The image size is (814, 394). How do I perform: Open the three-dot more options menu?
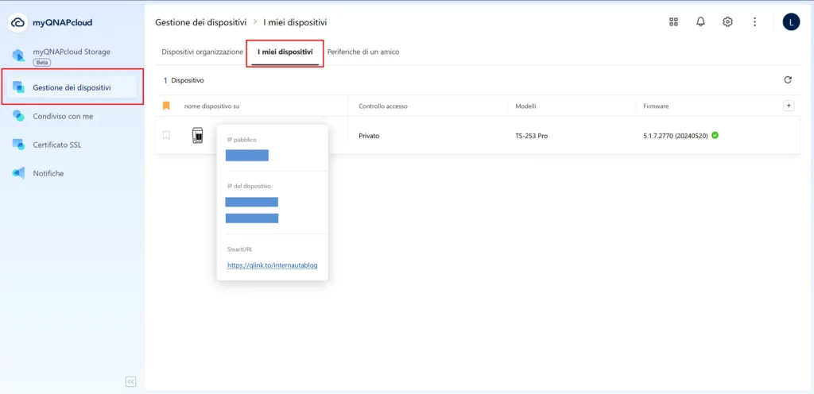(754, 22)
